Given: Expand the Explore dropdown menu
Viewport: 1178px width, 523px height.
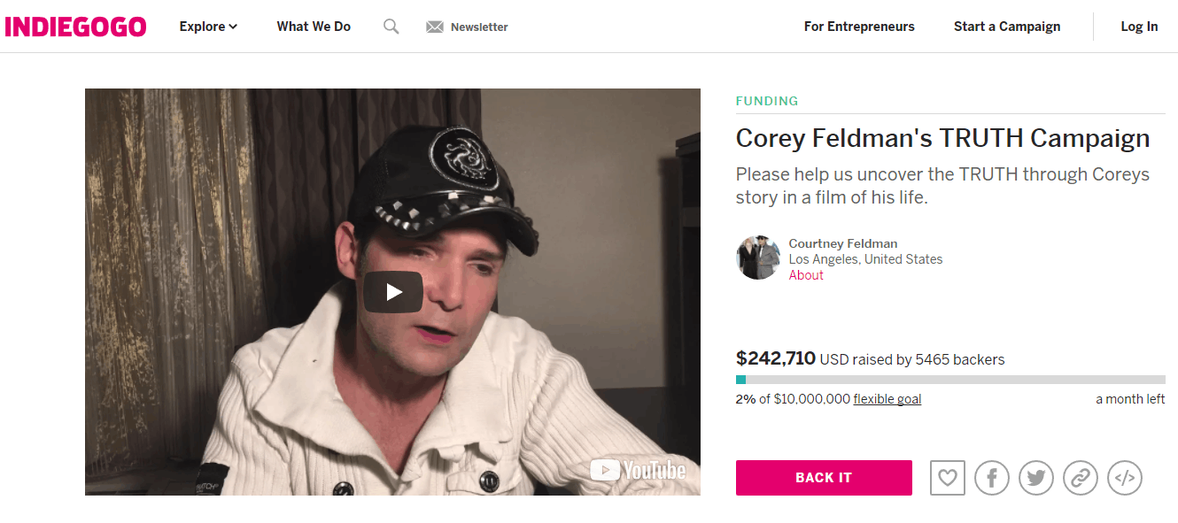Looking at the screenshot, I should (208, 27).
